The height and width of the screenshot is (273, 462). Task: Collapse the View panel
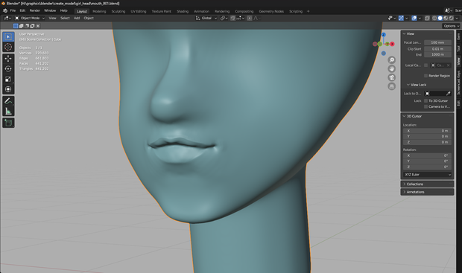[405, 33]
